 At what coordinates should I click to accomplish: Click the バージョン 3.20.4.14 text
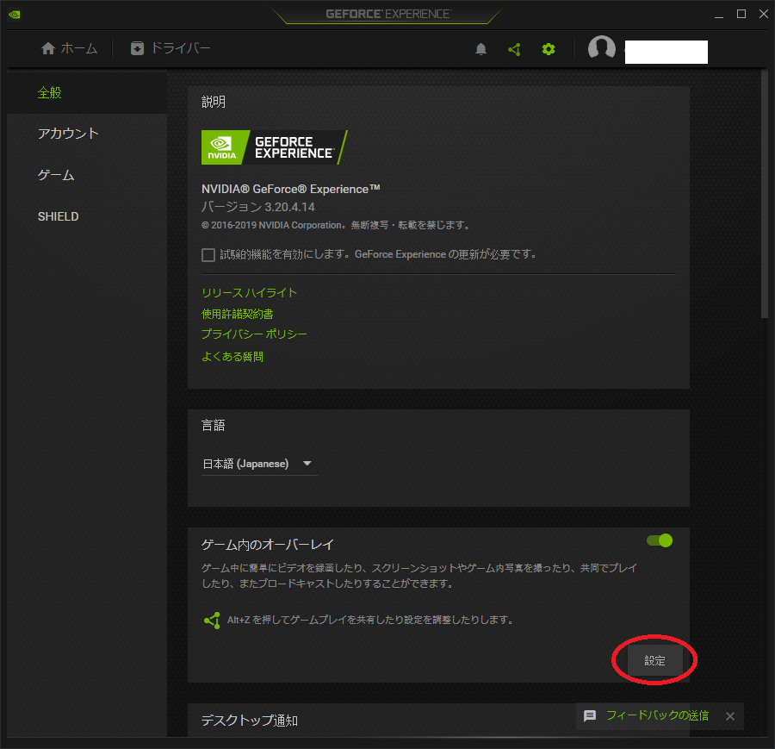pyautogui.click(x=258, y=207)
